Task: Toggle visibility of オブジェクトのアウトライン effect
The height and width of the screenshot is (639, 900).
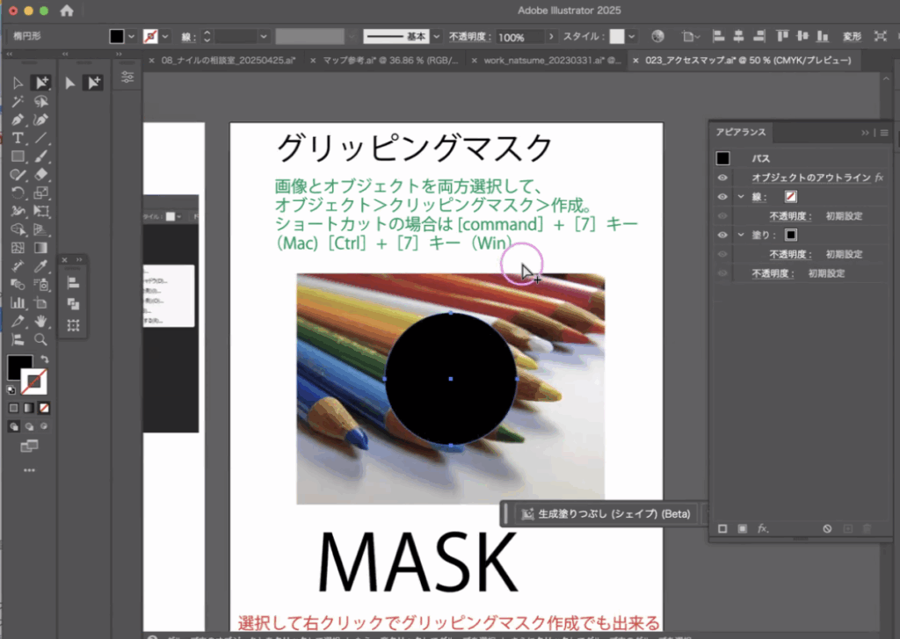Action: (722, 178)
